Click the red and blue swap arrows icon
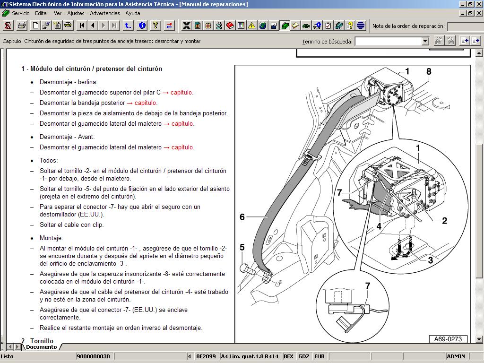 [170, 26]
